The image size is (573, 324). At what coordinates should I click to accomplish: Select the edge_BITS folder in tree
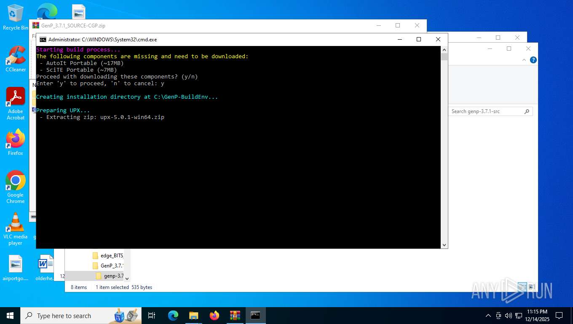(x=108, y=256)
